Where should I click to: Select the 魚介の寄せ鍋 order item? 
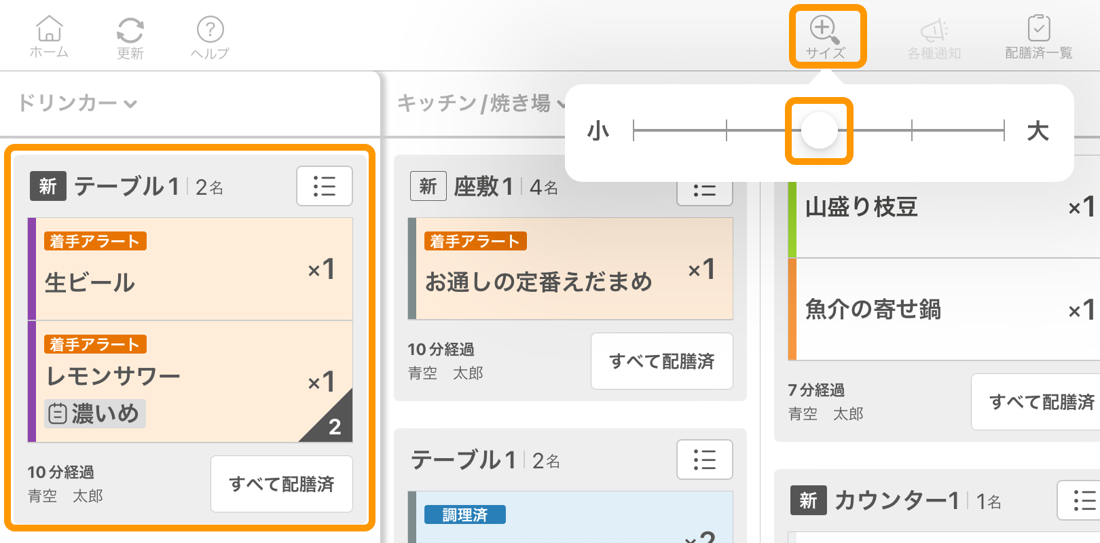click(x=944, y=310)
